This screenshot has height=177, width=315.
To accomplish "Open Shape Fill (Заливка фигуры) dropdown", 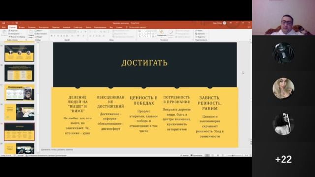I will click(x=183, y=31).
